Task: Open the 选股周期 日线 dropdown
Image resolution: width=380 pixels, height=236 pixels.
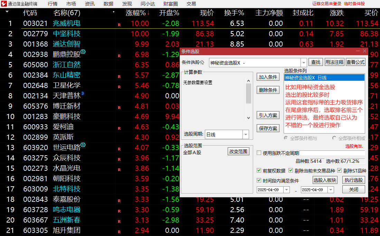Action: pos(246,135)
